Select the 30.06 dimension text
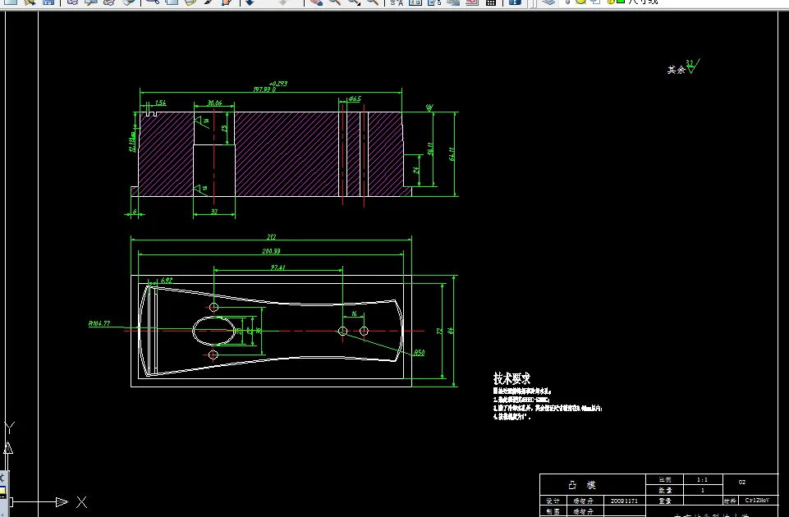The width and height of the screenshot is (789, 517). [215, 103]
